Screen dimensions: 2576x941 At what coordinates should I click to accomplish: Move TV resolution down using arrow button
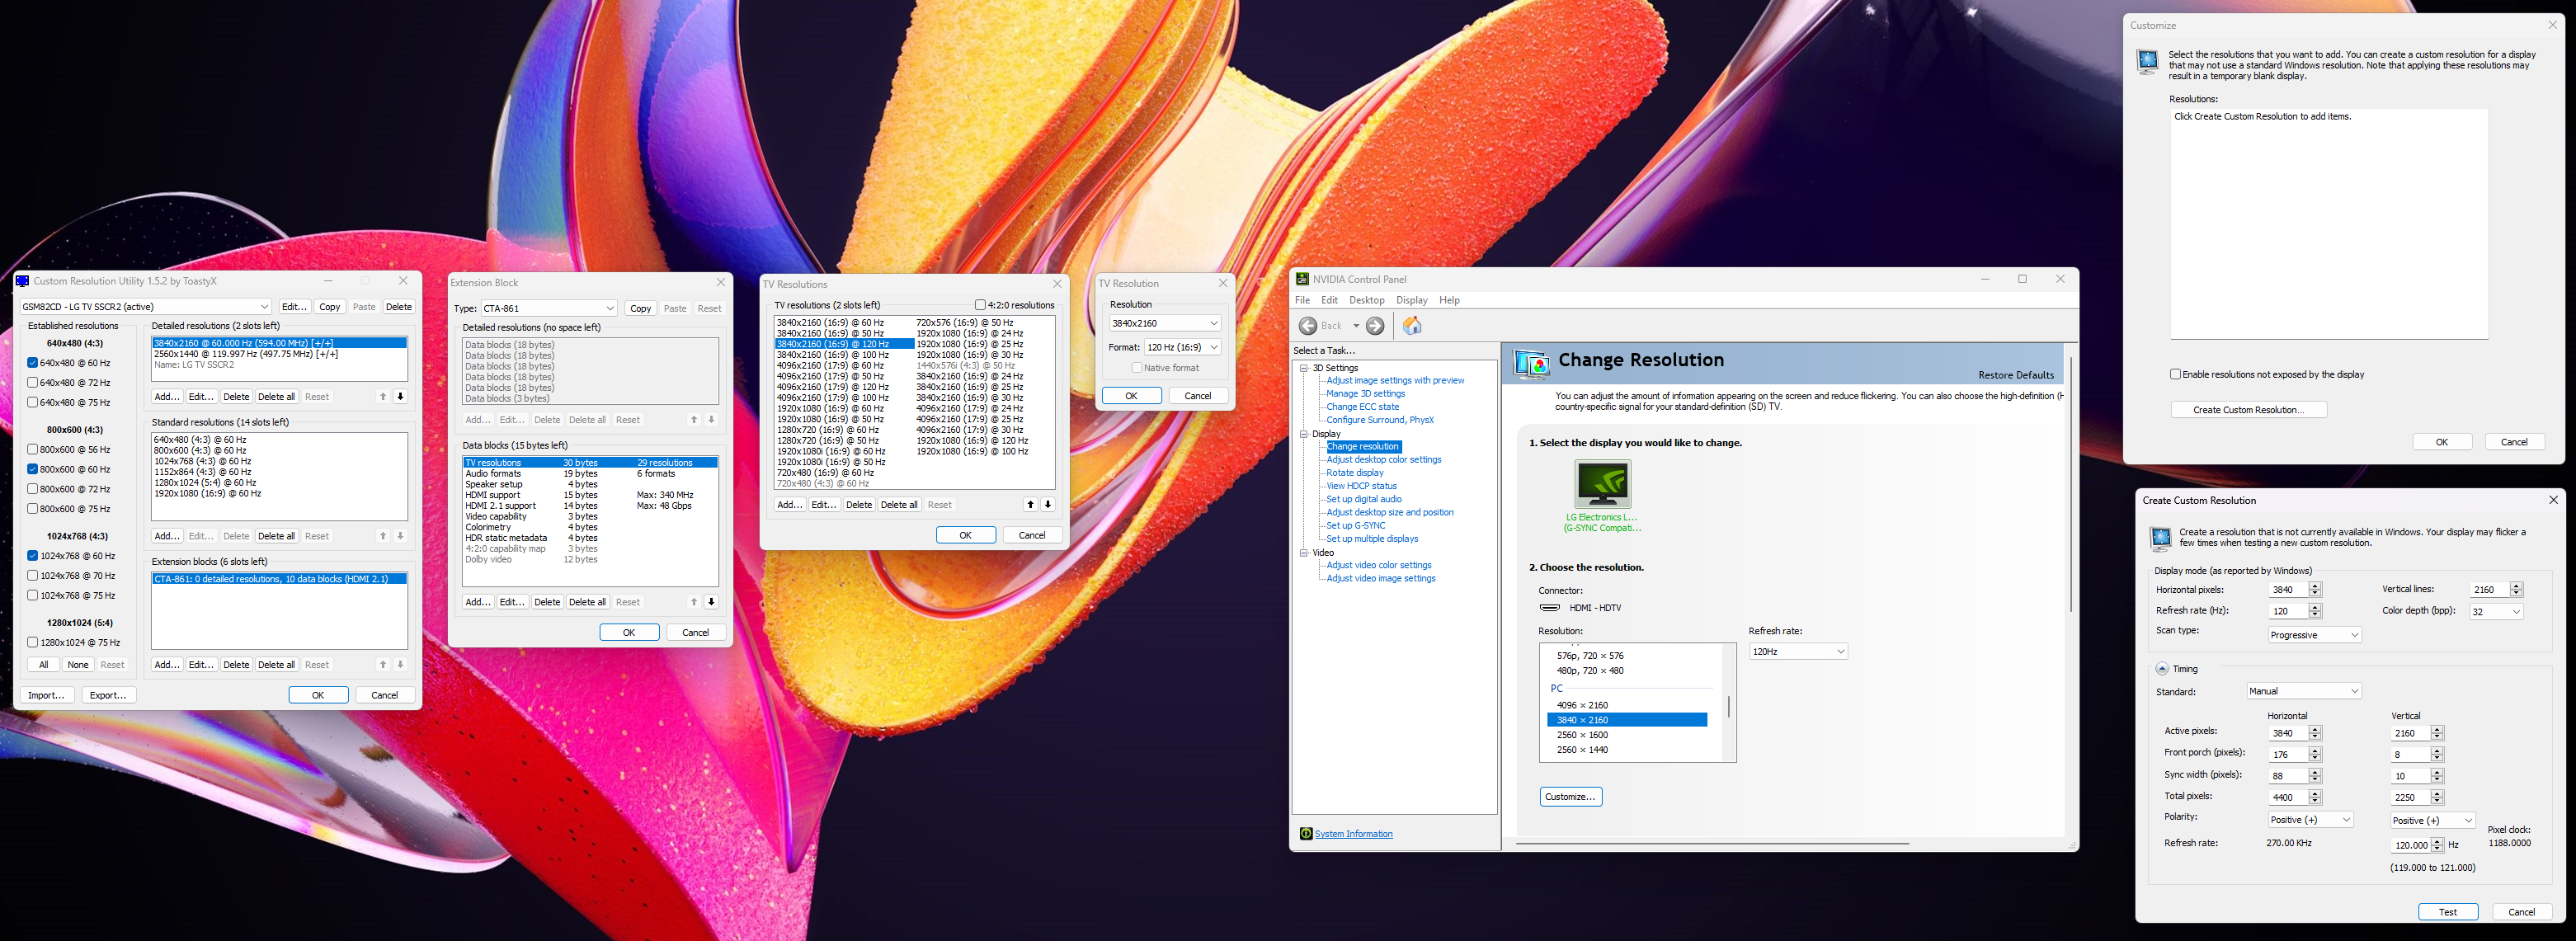[1048, 505]
